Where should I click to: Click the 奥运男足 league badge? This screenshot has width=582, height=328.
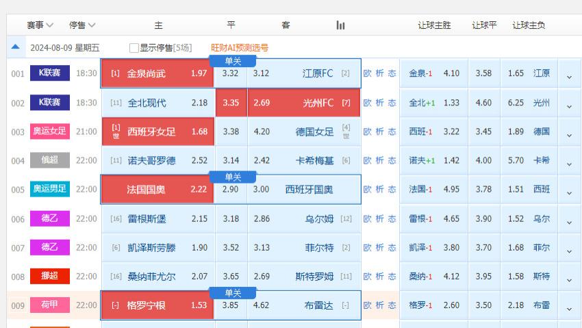(x=50, y=189)
